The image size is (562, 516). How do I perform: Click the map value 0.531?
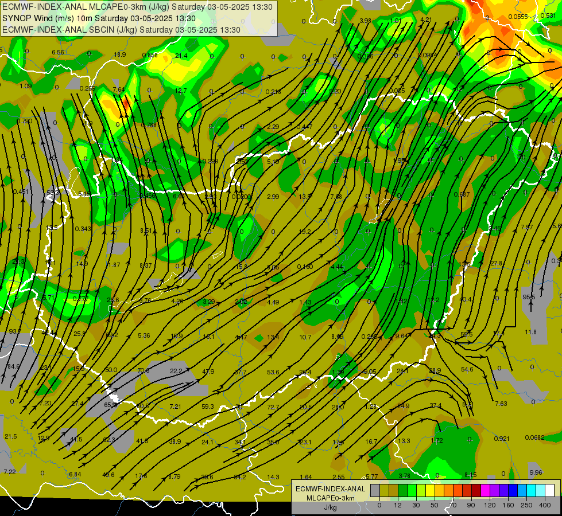pyautogui.click(x=548, y=15)
